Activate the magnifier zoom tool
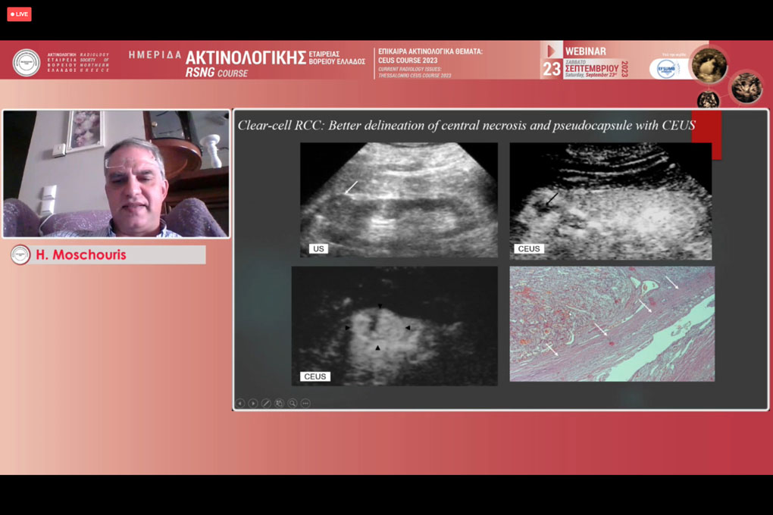The height and width of the screenshot is (515, 773). tap(293, 404)
